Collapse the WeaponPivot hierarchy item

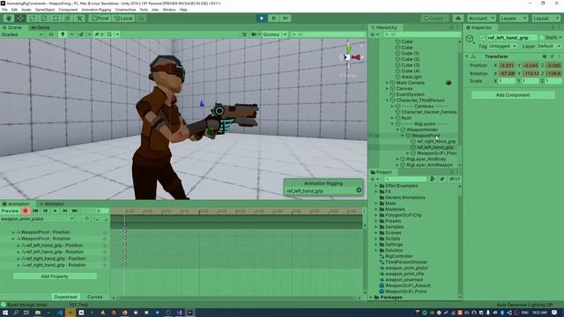click(x=403, y=136)
